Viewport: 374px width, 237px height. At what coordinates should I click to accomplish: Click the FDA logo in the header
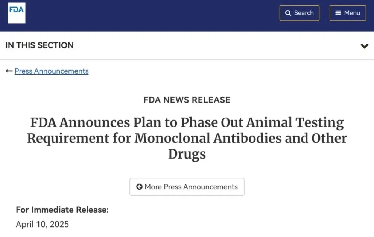click(17, 13)
